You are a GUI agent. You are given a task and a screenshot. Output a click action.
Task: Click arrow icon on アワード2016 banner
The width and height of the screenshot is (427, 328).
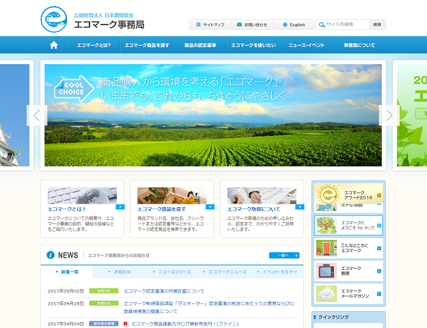pos(378,195)
